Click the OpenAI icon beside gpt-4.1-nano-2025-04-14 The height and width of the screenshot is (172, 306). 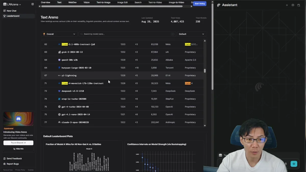[59, 114]
